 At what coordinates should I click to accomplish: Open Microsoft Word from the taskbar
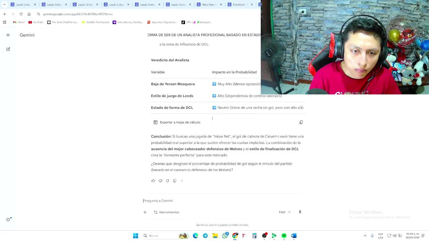[x=294, y=236]
